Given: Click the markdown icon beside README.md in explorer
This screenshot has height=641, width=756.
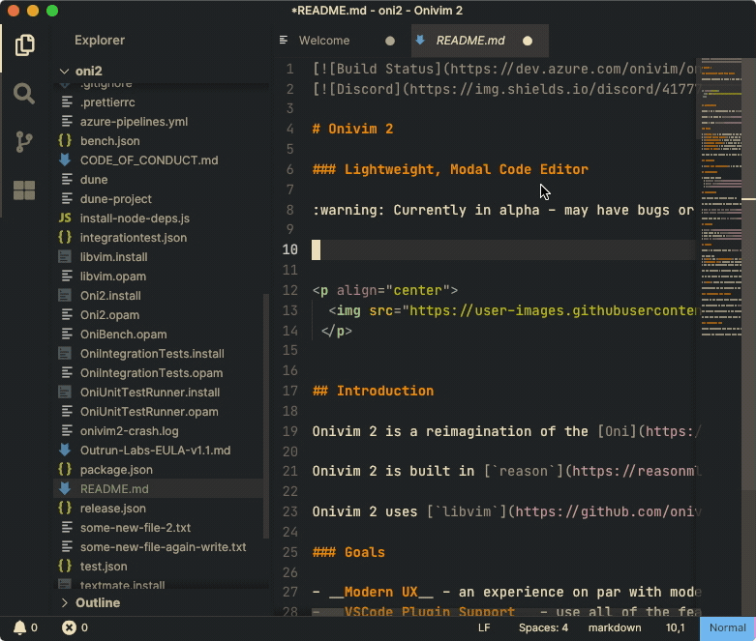Looking at the screenshot, I should coord(65,489).
